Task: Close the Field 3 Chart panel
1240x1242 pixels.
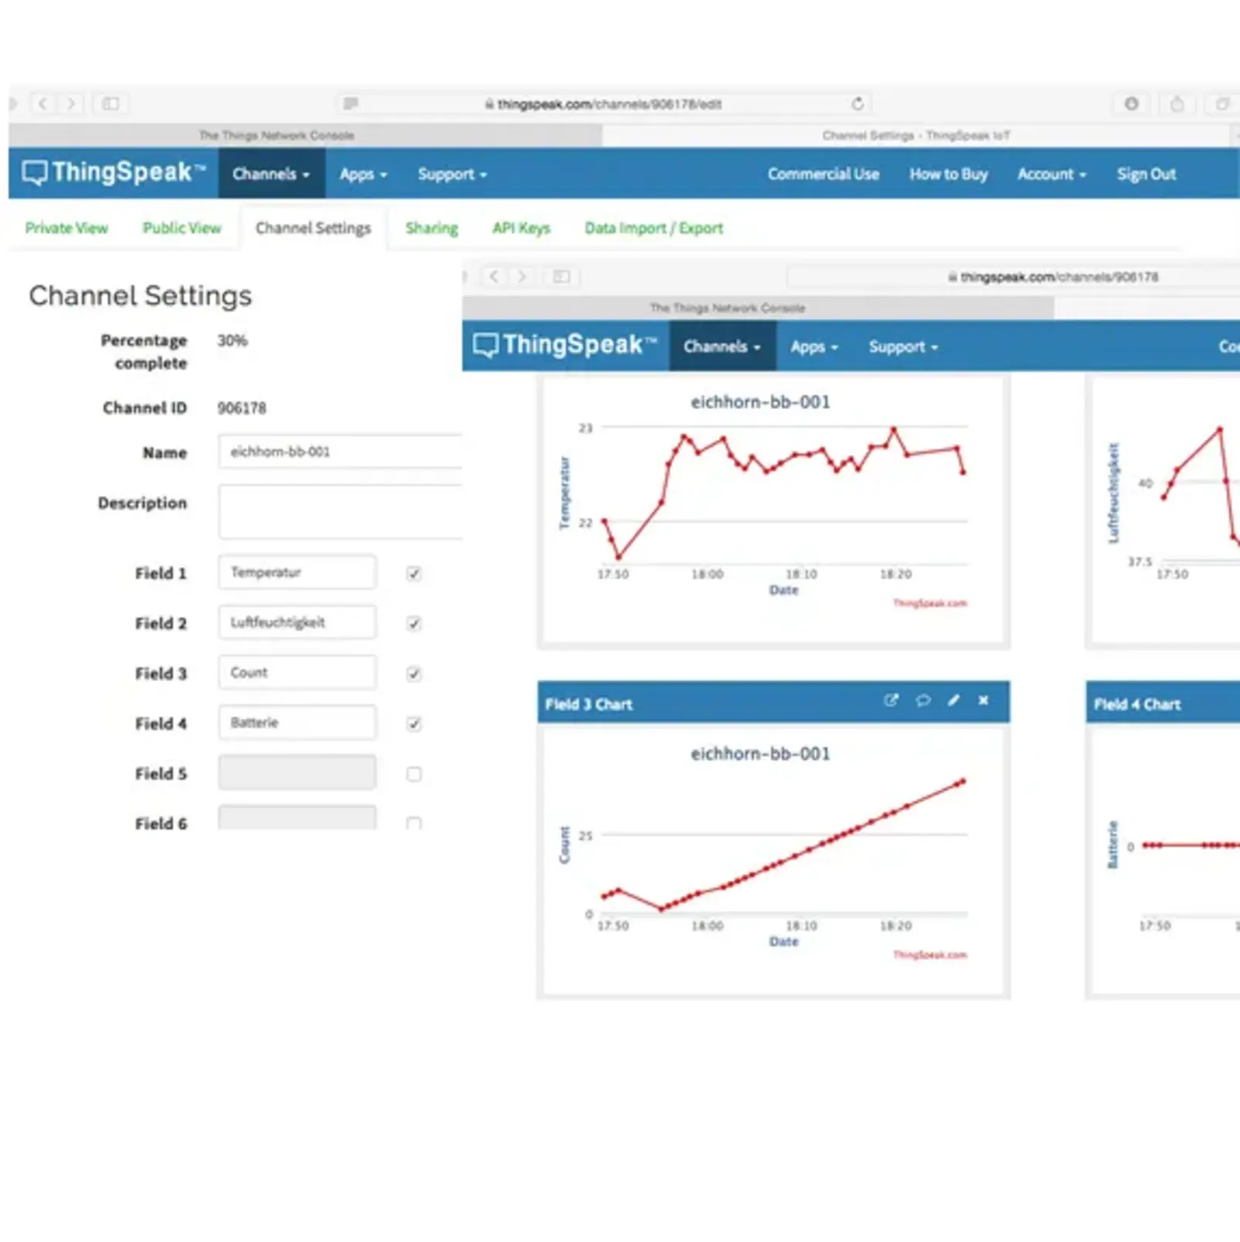Action: point(983,700)
